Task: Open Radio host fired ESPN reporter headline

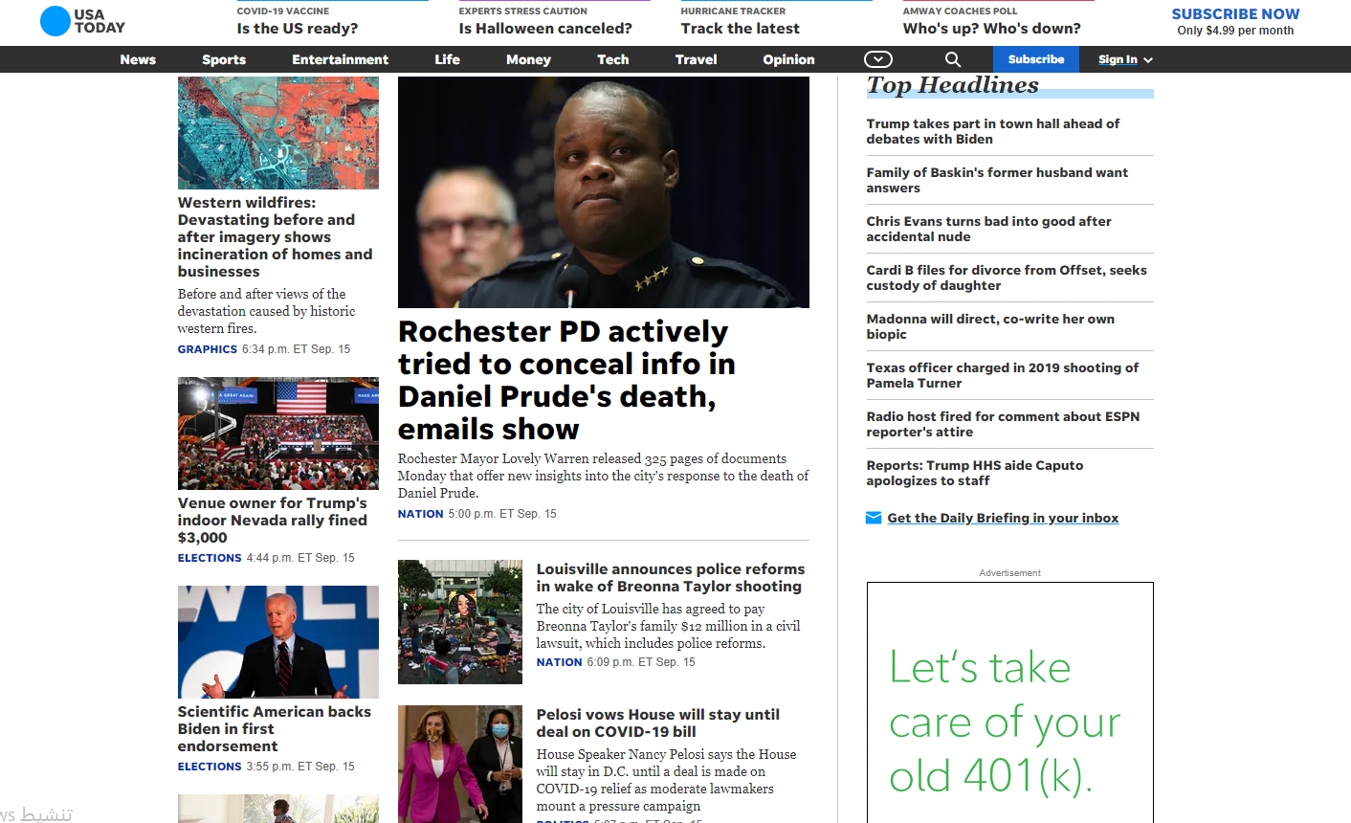Action: pos(1003,424)
